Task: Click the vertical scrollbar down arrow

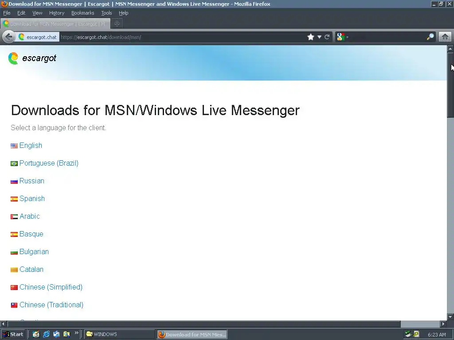Action: (450, 317)
